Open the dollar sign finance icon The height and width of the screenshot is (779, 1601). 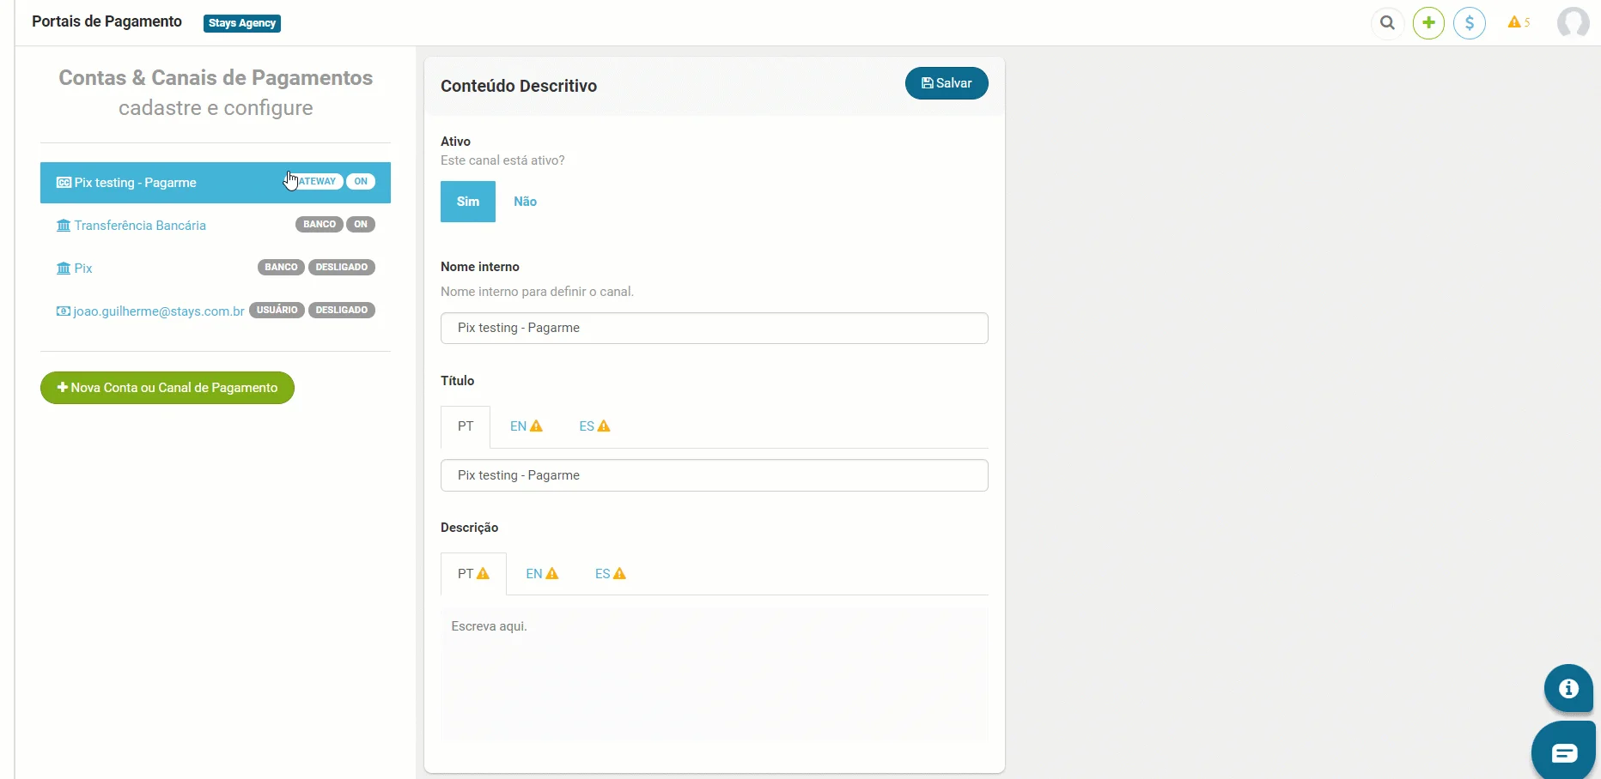point(1470,23)
